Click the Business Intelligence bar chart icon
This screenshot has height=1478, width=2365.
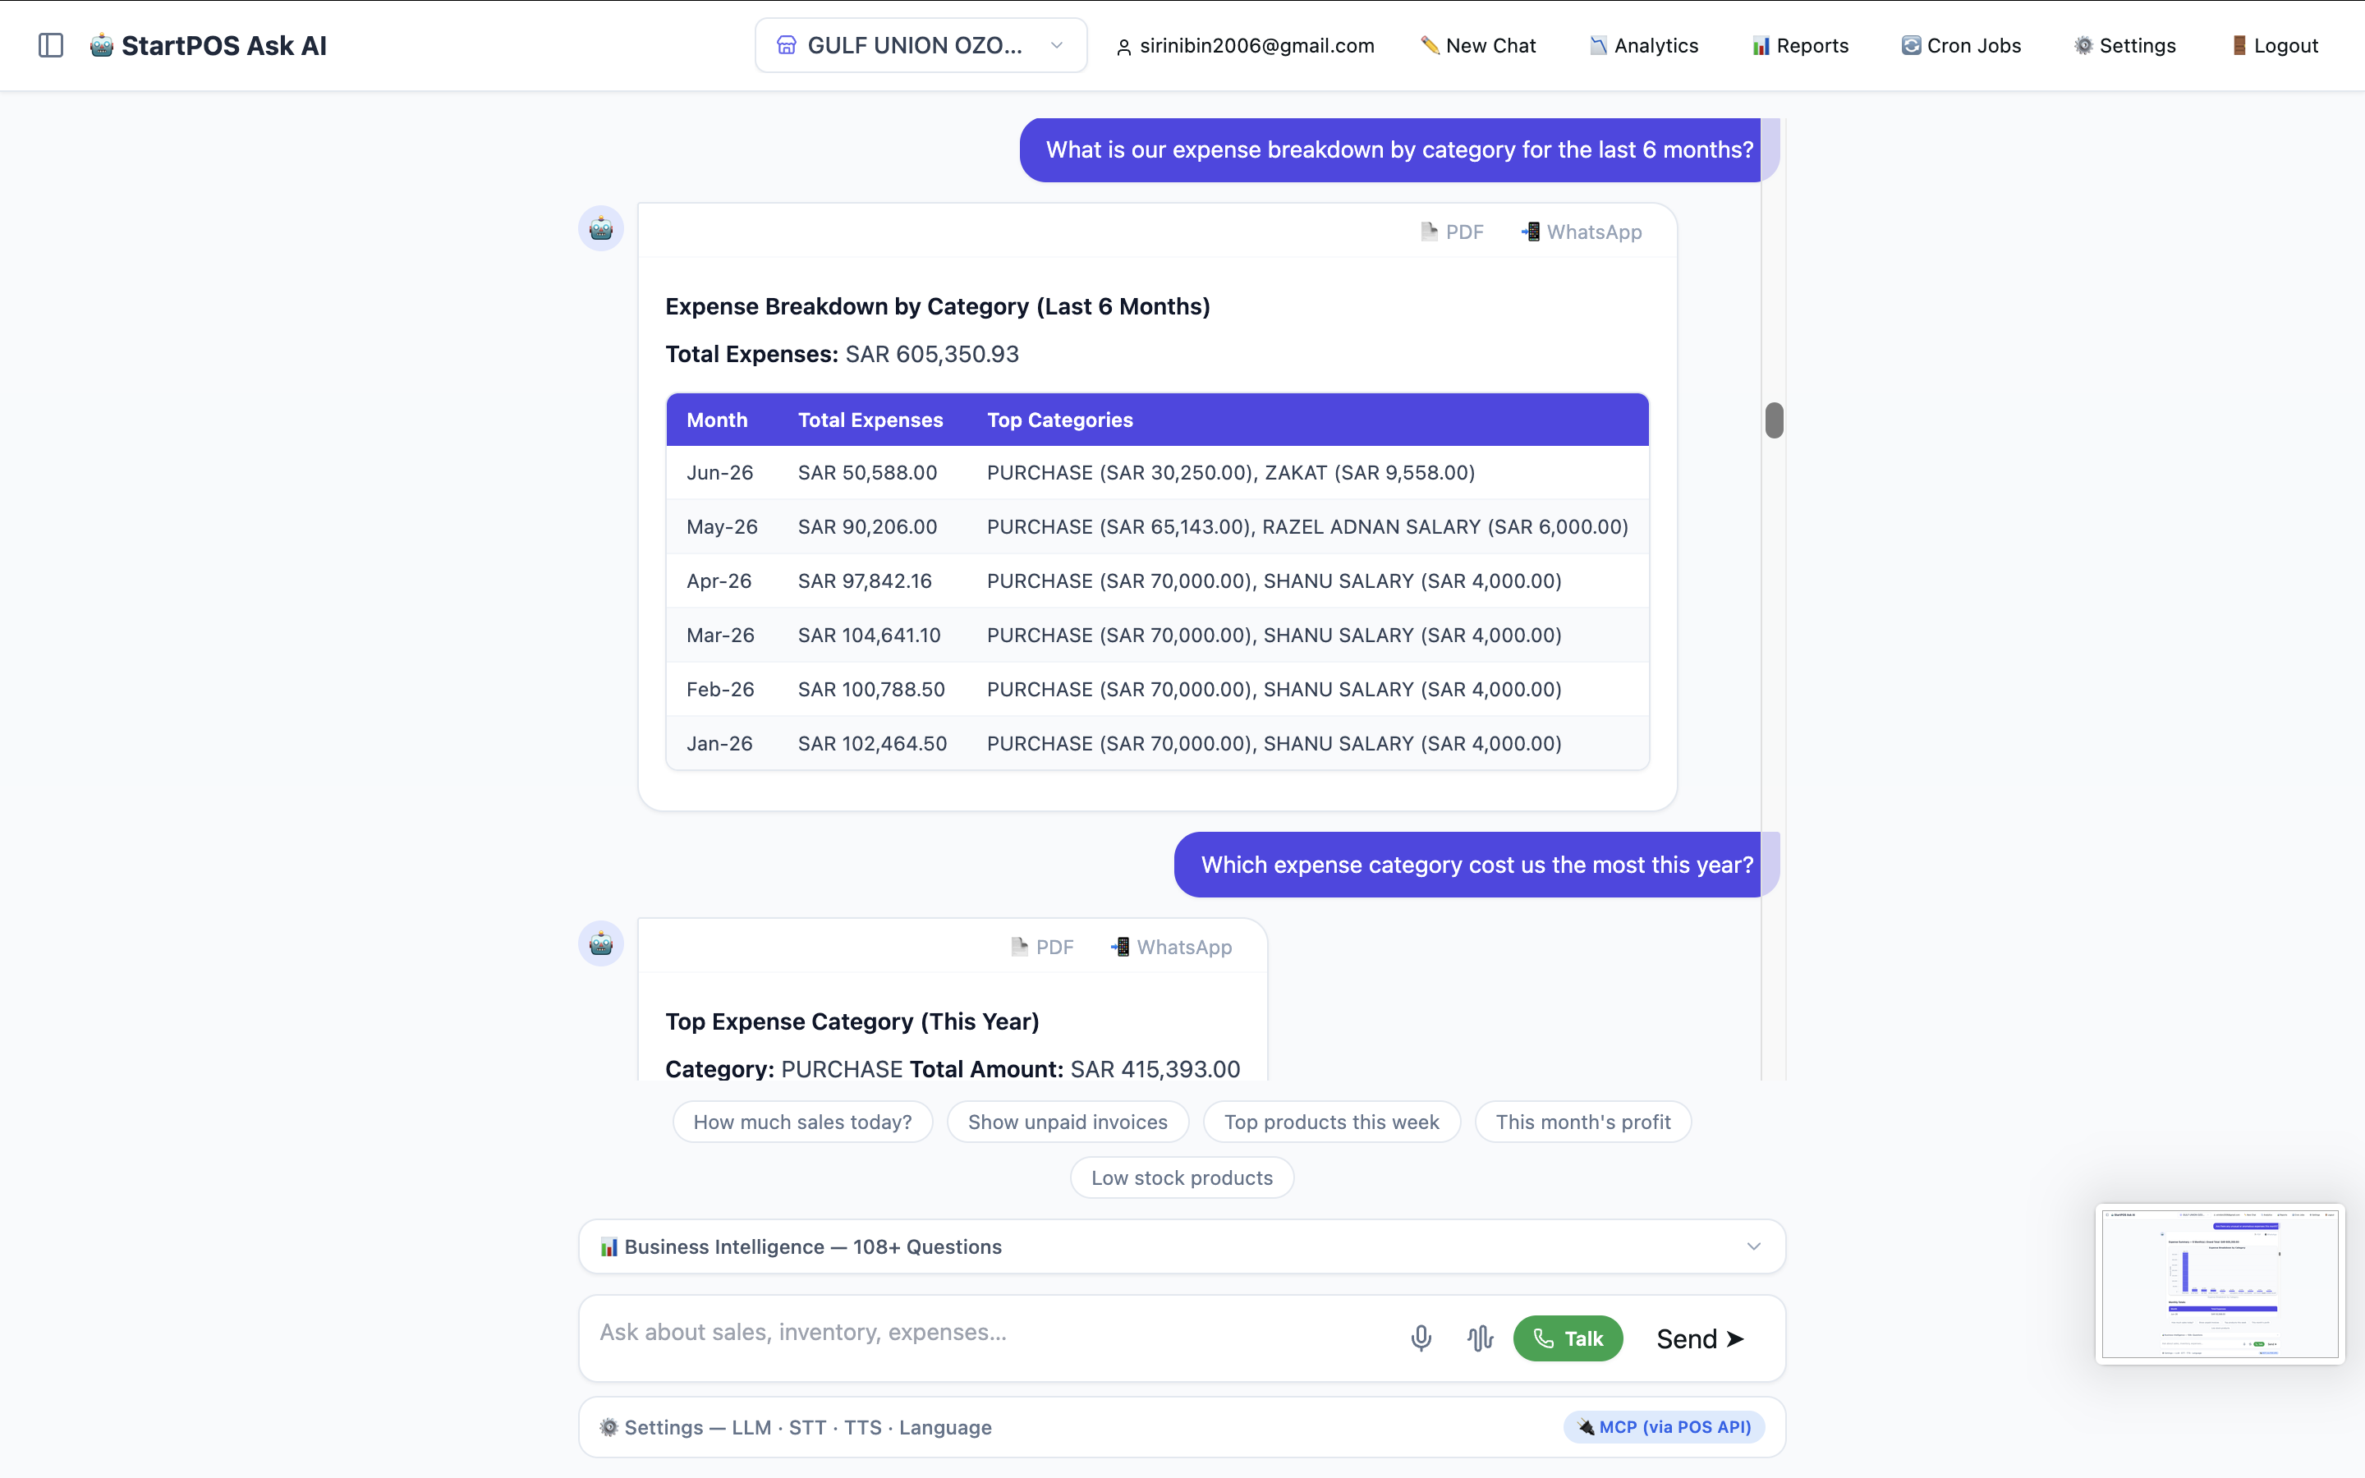(x=608, y=1246)
